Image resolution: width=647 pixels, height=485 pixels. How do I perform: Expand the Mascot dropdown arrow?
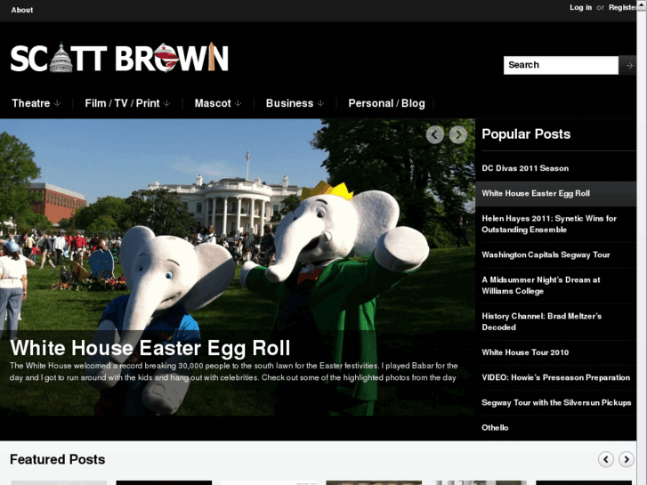pos(239,103)
